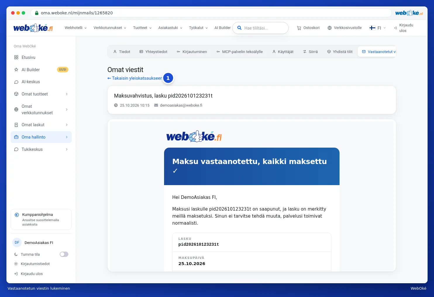Expand the Omat laskut sidebar chevron
The height and width of the screenshot is (297, 434).
[x=67, y=125]
